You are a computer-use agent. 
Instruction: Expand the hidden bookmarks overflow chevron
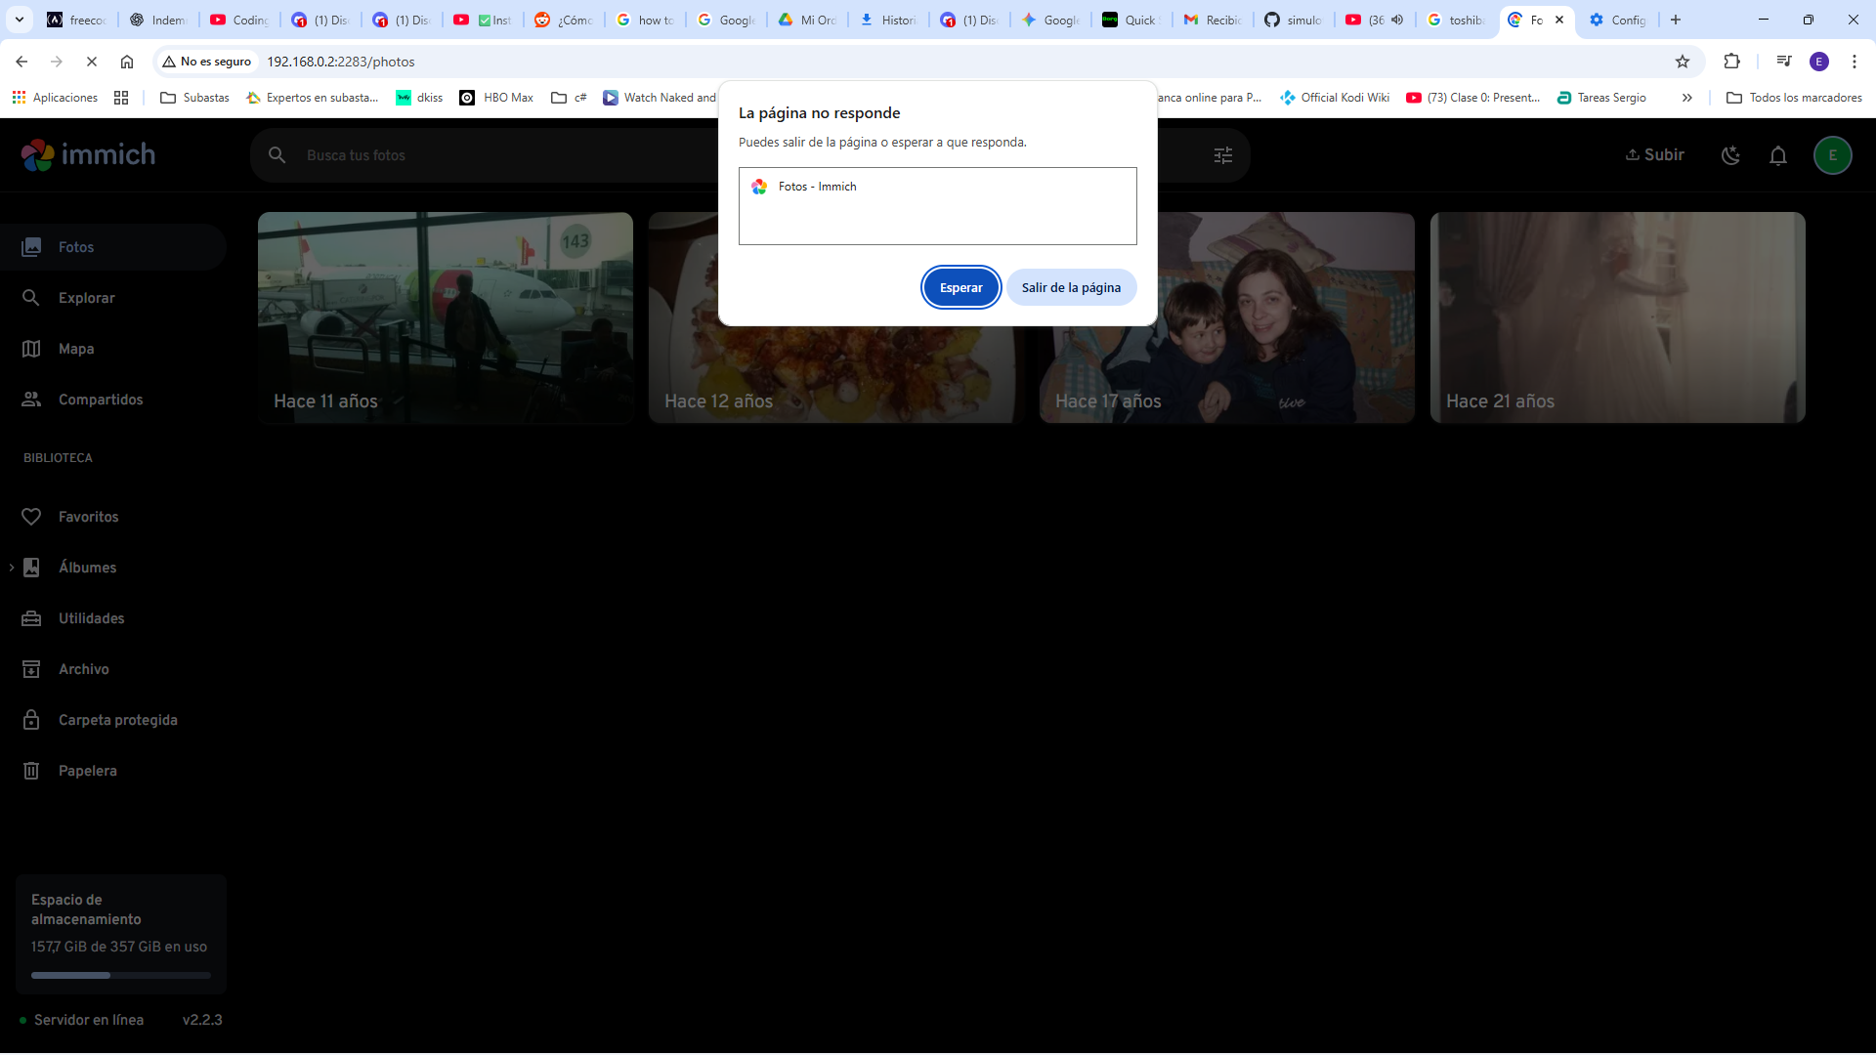[1686, 98]
